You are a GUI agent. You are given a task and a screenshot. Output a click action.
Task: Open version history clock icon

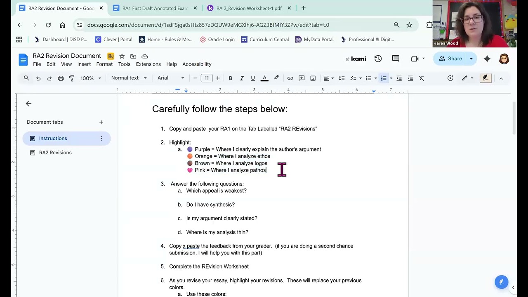(x=378, y=59)
